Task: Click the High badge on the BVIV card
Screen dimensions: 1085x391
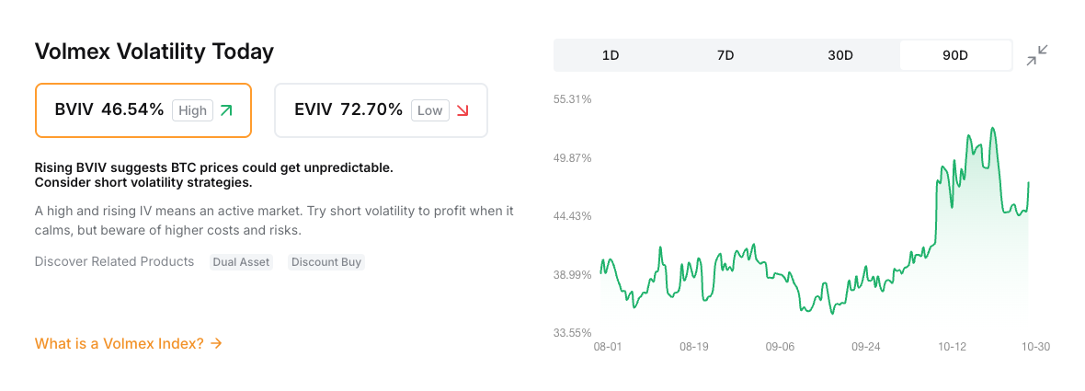Action: click(192, 110)
